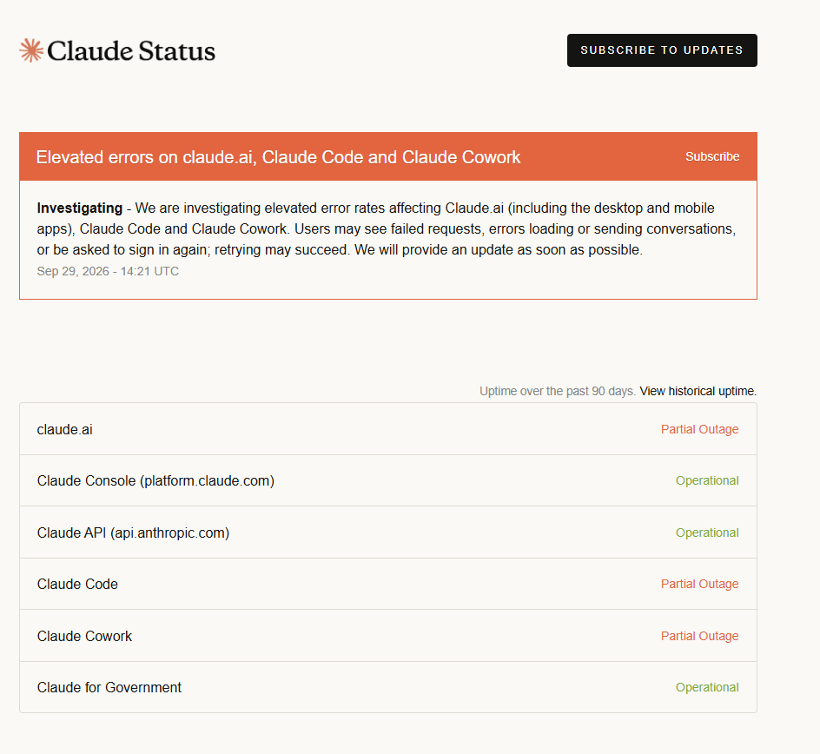Subscribe to the incident banner updates

712,156
